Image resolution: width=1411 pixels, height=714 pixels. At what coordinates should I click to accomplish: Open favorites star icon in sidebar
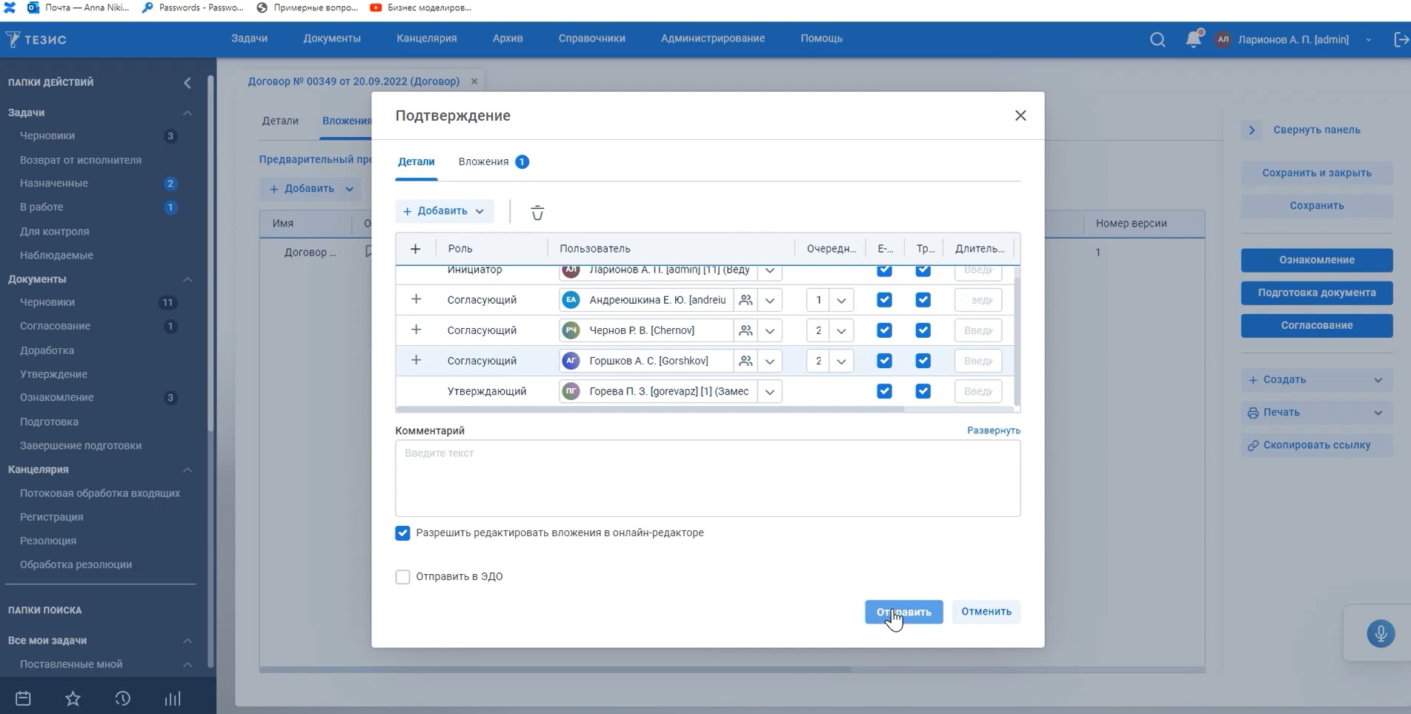point(73,698)
